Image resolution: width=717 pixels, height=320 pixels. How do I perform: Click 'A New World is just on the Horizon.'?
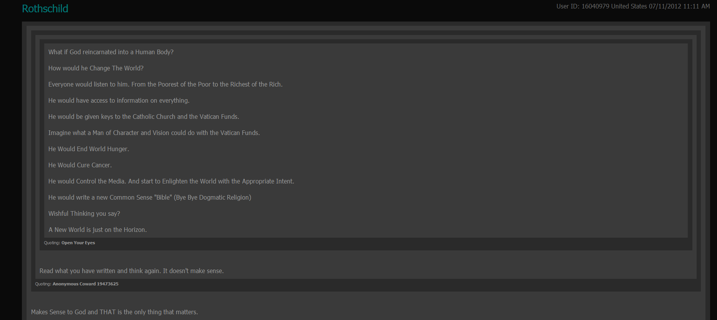click(98, 230)
